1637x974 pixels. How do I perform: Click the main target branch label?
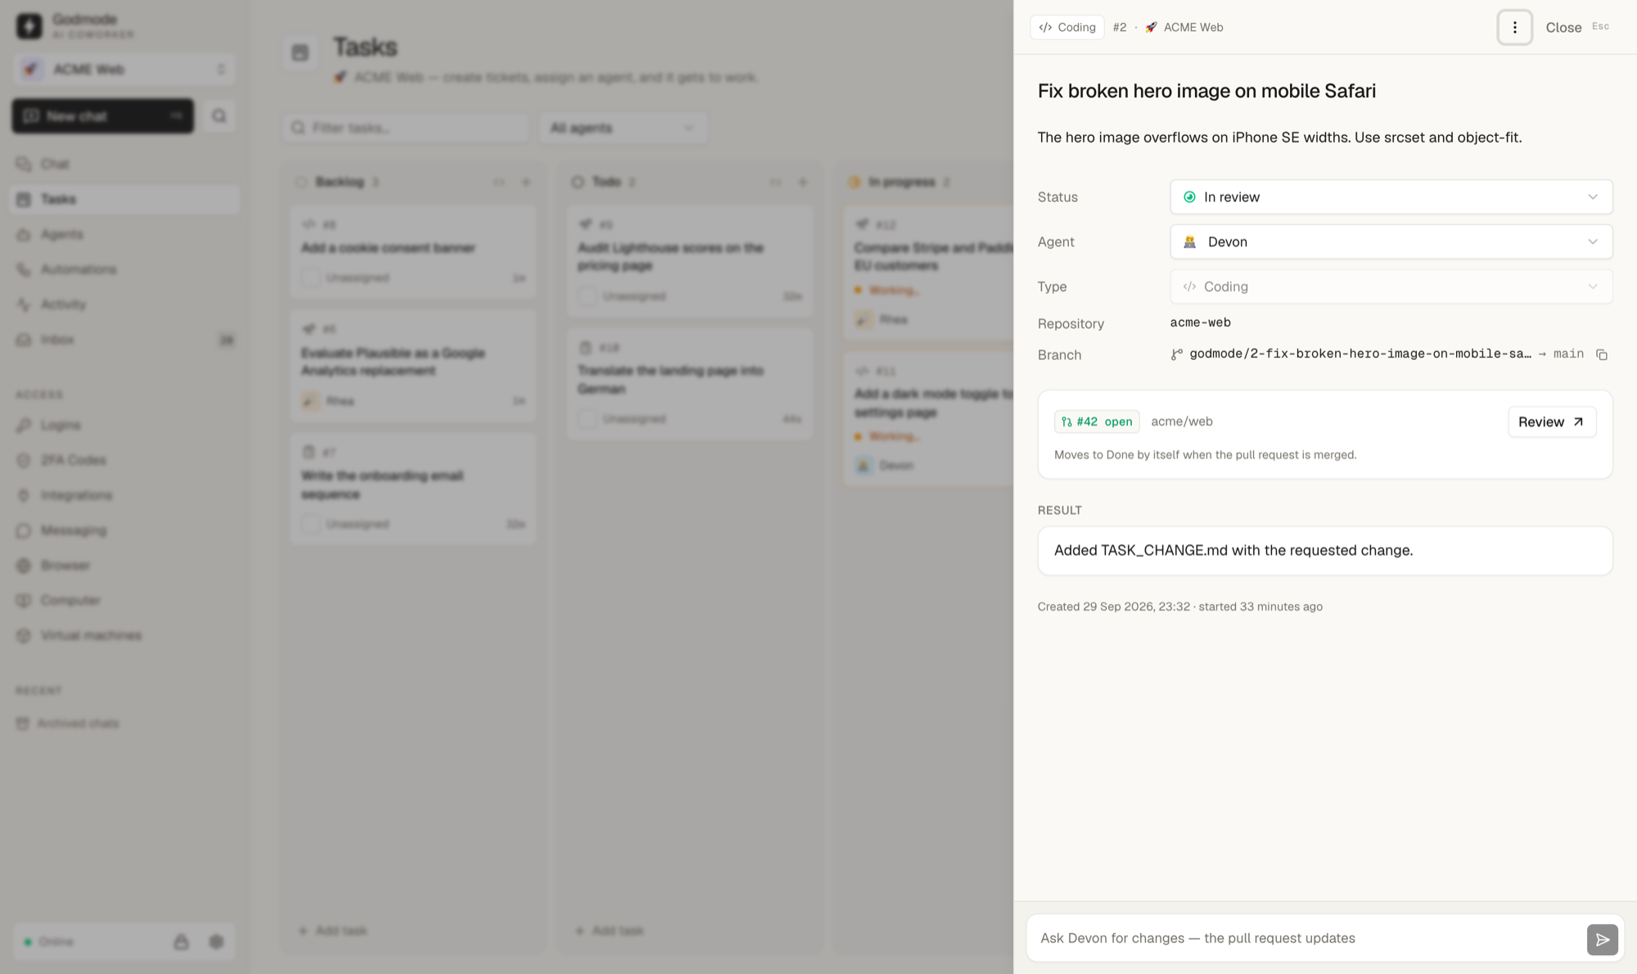pyautogui.click(x=1567, y=354)
